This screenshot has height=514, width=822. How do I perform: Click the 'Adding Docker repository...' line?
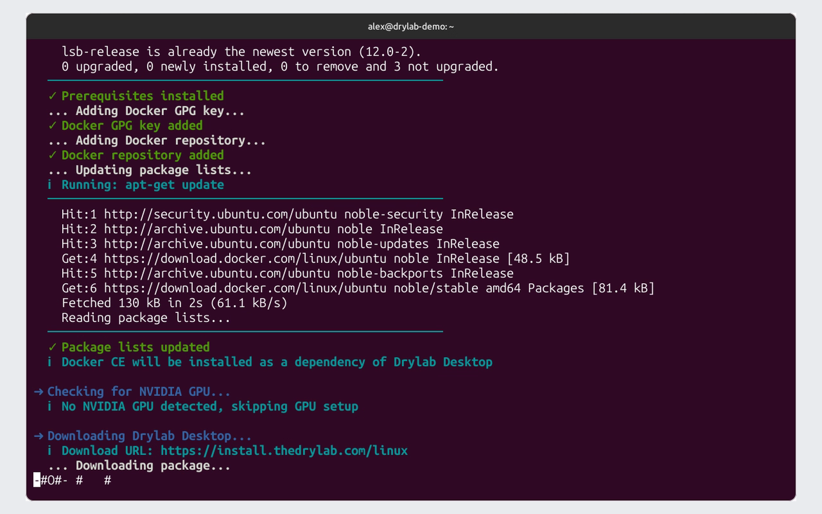pyautogui.click(x=157, y=141)
